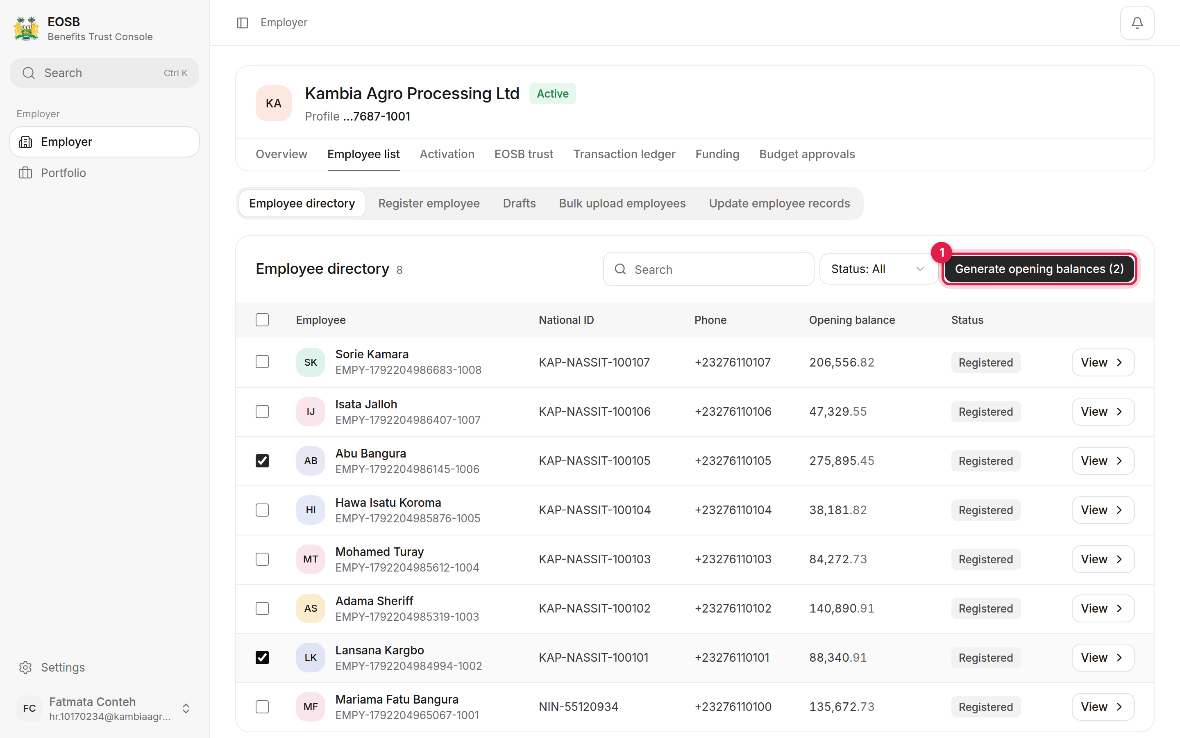Check the box for Sorie Kamara
The width and height of the screenshot is (1180, 738).
pyautogui.click(x=262, y=362)
